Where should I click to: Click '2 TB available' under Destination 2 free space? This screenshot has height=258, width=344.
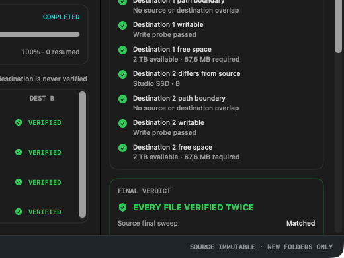coord(155,157)
